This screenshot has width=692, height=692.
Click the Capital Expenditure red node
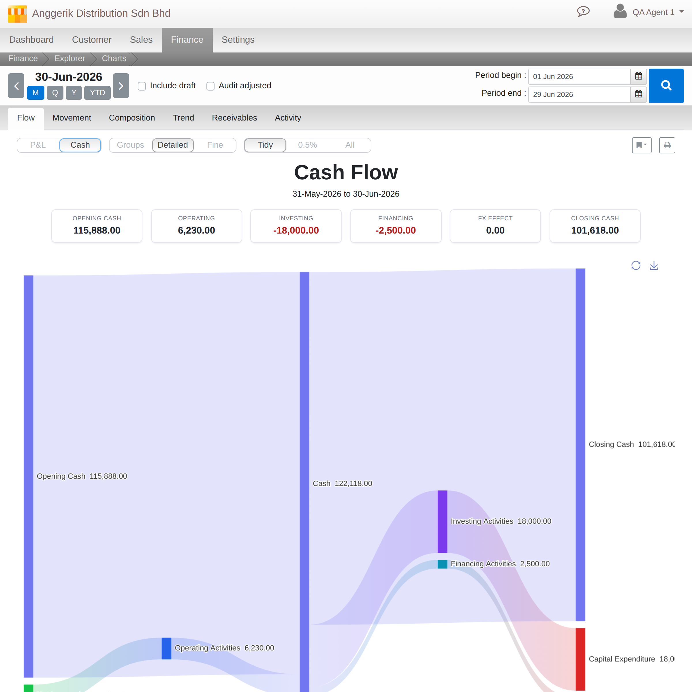point(580,659)
